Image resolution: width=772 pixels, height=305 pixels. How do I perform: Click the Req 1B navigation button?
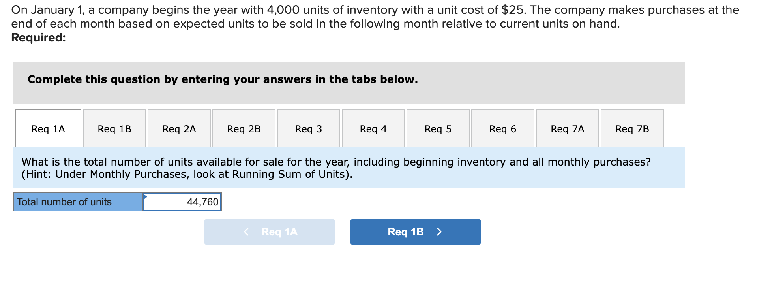click(x=415, y=232)
